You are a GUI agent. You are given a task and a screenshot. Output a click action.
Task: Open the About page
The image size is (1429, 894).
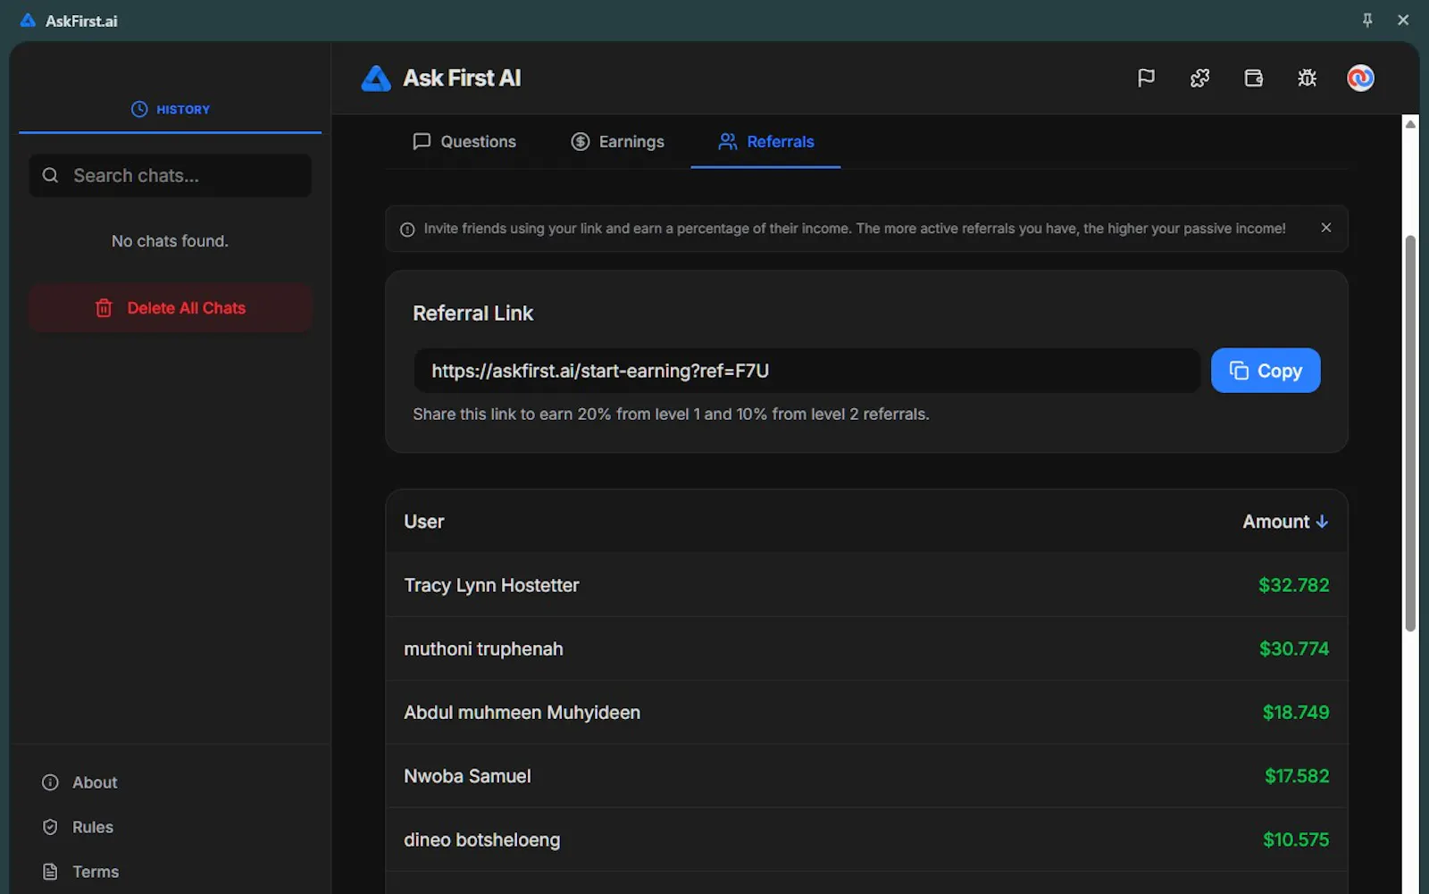[79, 782]
